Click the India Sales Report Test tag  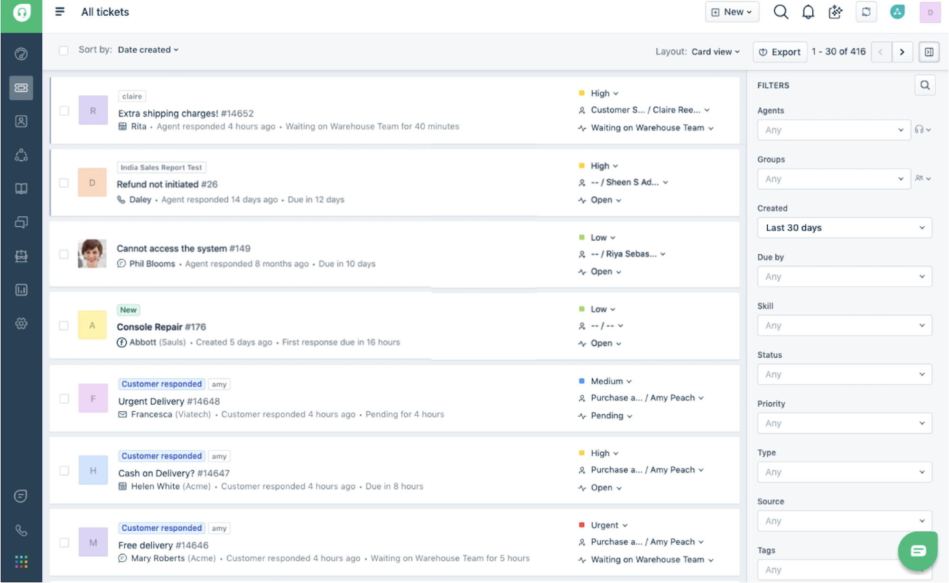(161, 167)
